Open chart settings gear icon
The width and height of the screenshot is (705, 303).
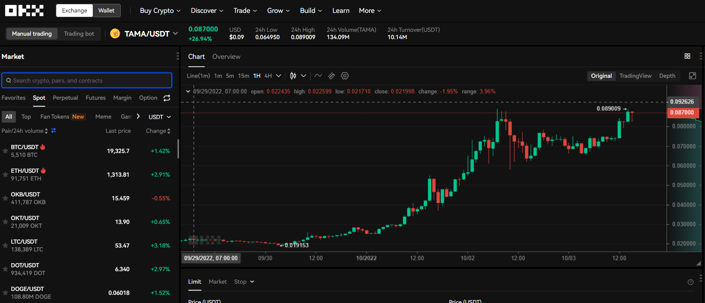point(345,76)
